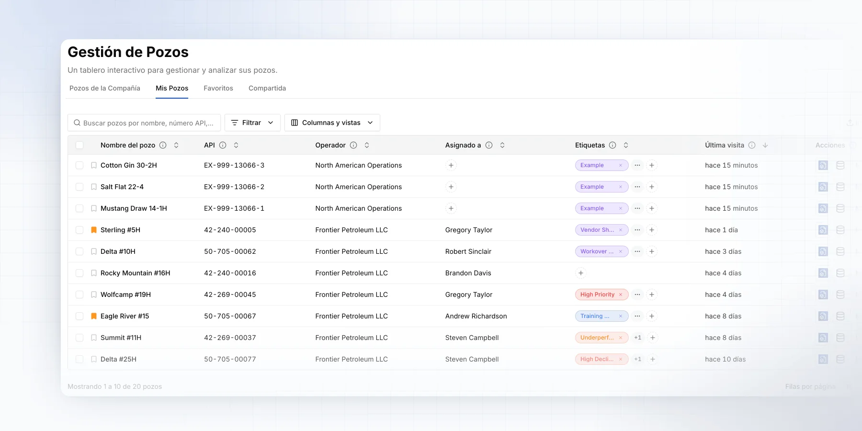Remove High Priority tag from Wolfcamp #19H

pos(621,295)
